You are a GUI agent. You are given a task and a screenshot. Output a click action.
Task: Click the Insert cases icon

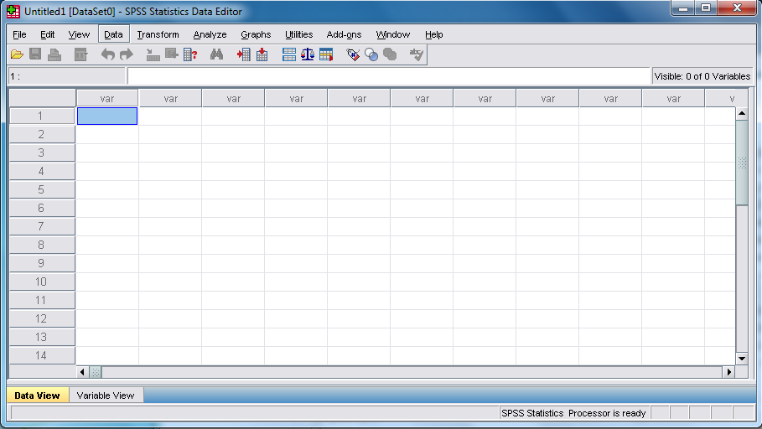(243, 54)
